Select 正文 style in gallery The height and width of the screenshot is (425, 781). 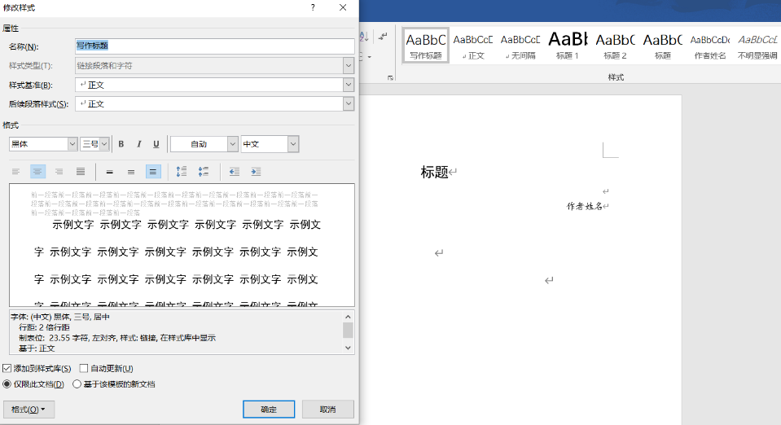coord(472,46)
